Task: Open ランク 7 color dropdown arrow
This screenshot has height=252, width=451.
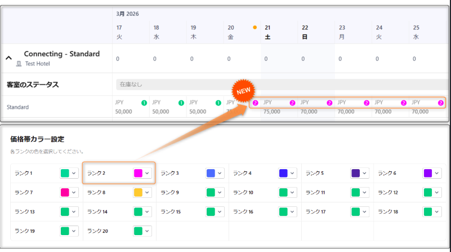Action: pyautogui.click(x=74, y=192)
